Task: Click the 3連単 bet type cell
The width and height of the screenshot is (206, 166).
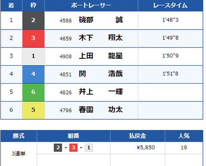Action: click(x=18, y=154)
